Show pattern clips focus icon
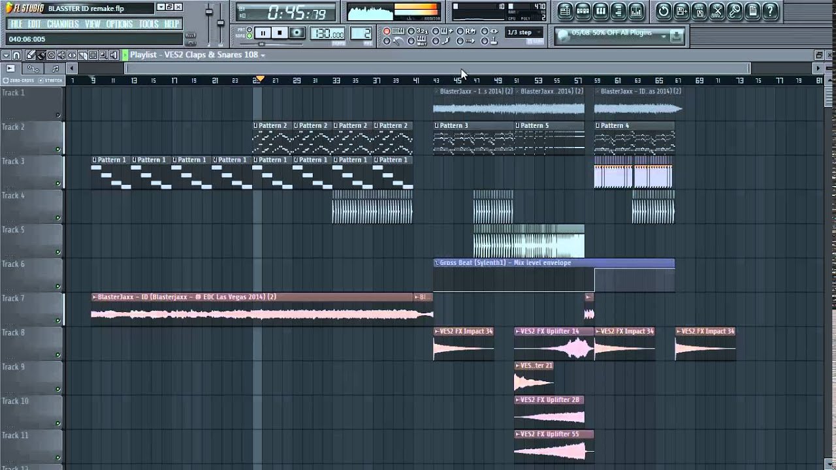 (10, 69)
